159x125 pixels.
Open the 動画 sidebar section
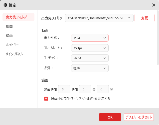[9, 26]
